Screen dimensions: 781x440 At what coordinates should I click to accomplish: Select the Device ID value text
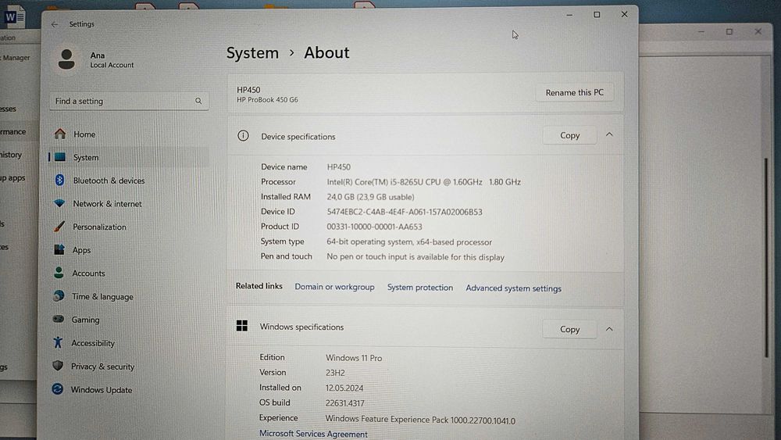click(405, 212)
